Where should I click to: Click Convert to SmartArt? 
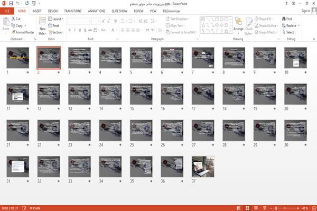point(181,32)
